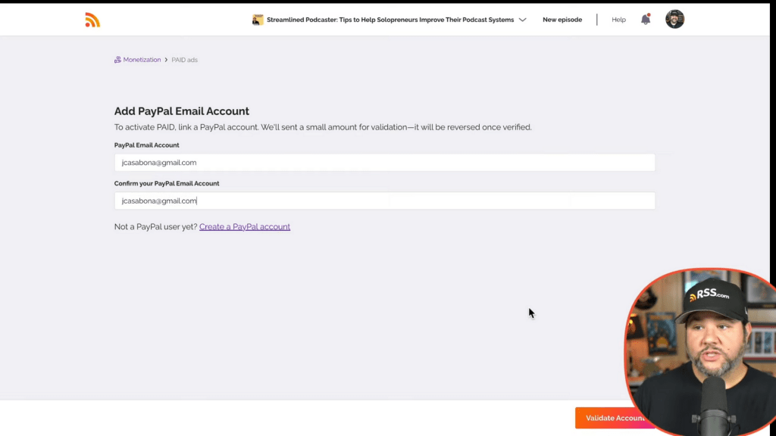Focus the PayPal Email Account field

384,163
